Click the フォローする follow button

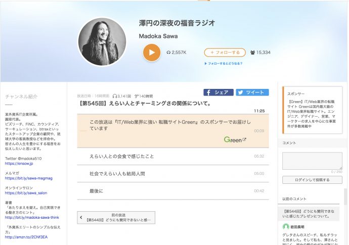(225, 52)
